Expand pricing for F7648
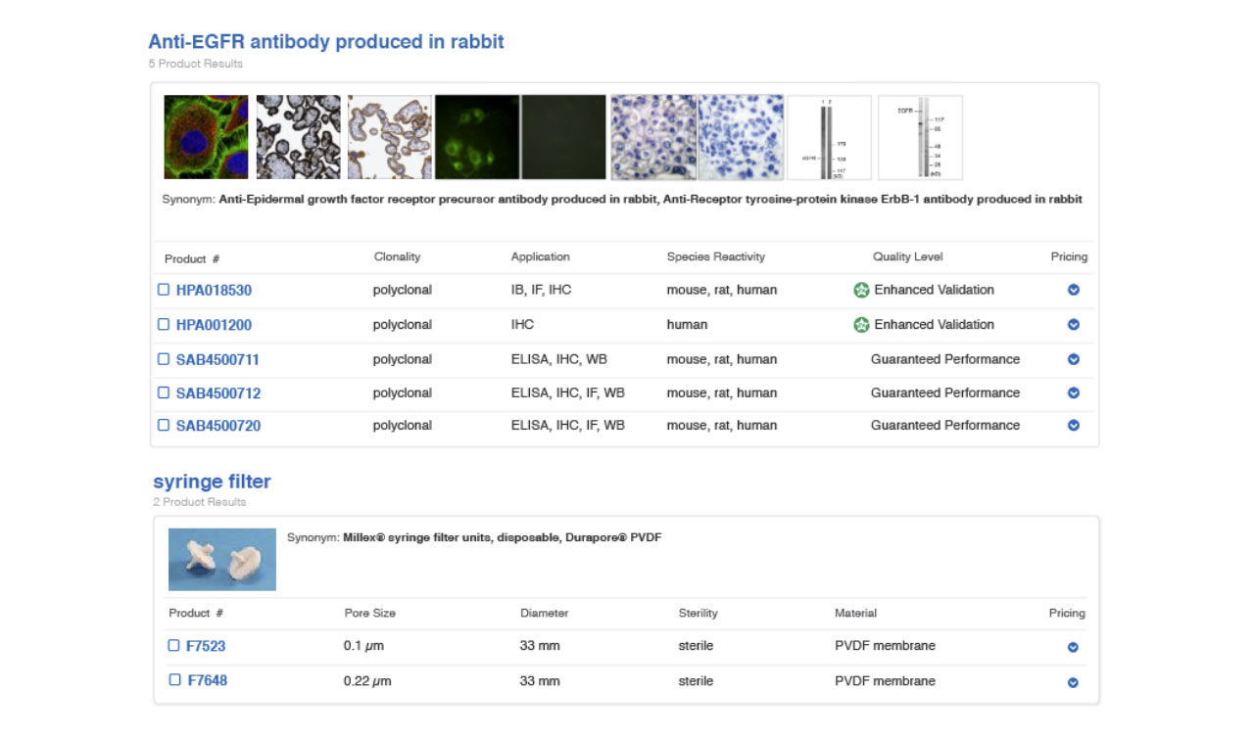The image size is (1254, 736). coord(1073,682)
